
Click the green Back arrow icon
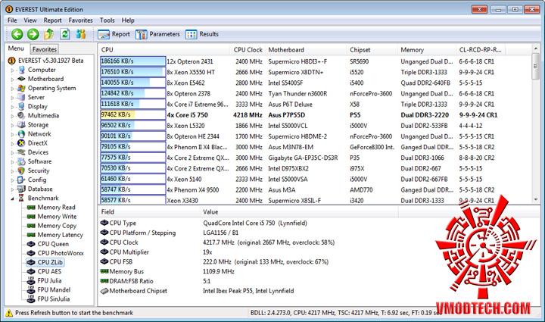tap(17, 34)
